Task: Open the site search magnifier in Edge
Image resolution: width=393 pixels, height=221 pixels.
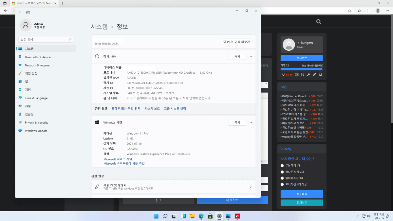Action: (319, 22)
